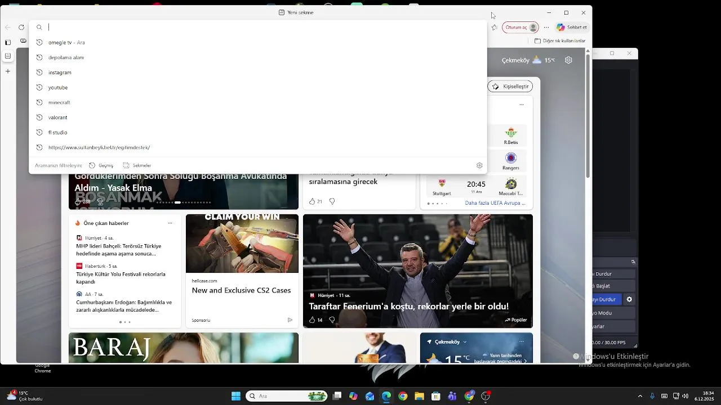Open settings gear in the background dark window
Screen dimensions: 721x405
tap(629, 299)
